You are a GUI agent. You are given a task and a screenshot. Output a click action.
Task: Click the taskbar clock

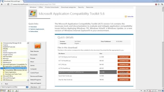click(159, 91)
